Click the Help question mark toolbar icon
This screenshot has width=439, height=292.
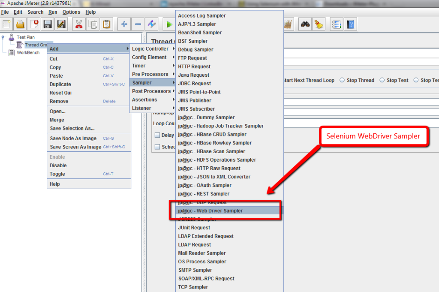click(350, 24)
